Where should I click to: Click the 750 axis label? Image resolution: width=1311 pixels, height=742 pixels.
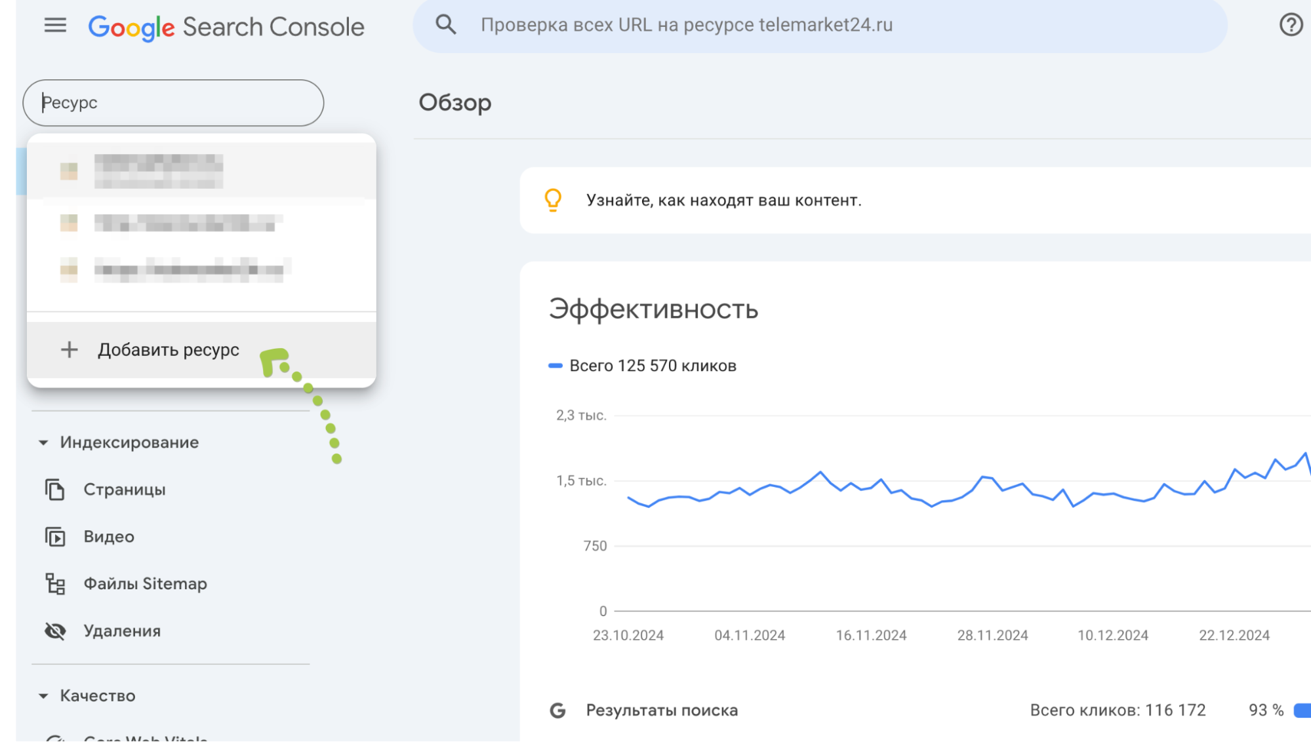click(595, 546)
